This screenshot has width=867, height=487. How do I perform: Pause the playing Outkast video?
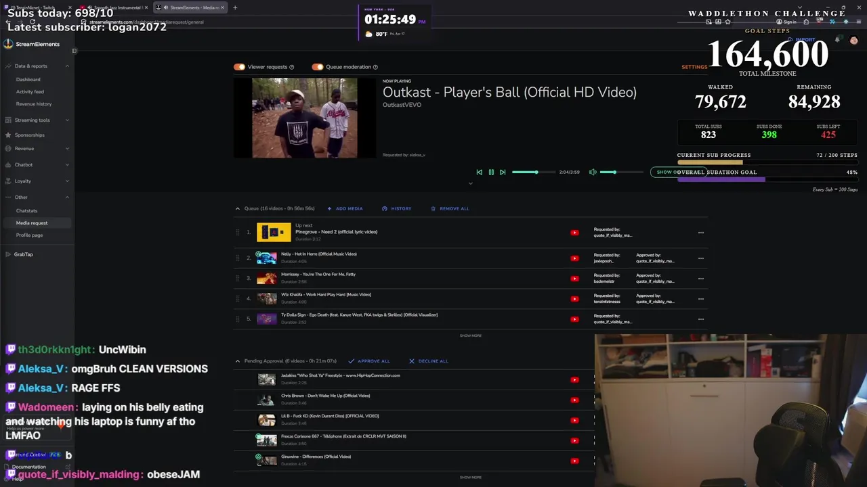[x=491, y=172]
